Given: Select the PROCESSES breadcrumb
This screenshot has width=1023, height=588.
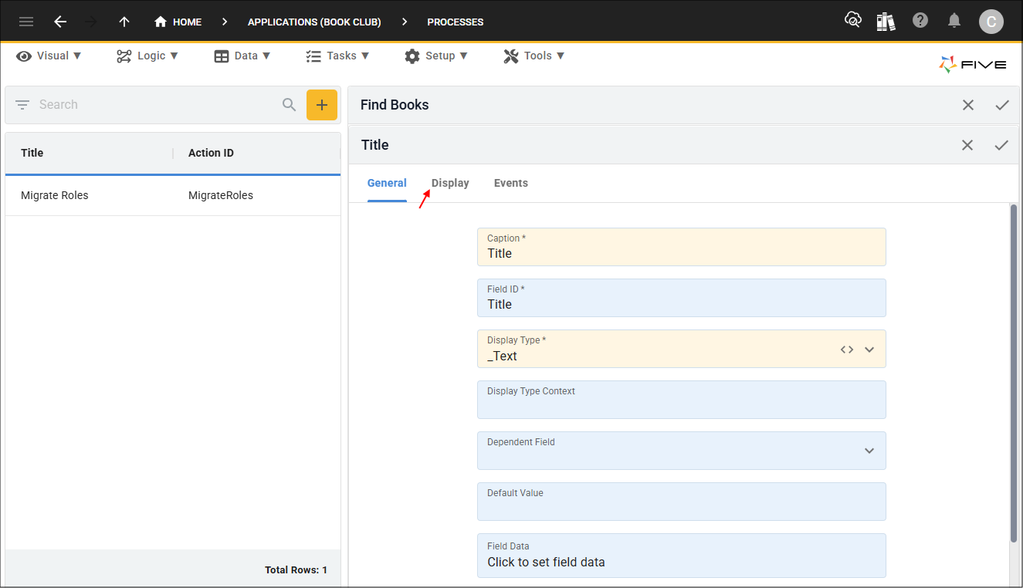Looking at the screenshot, I should click(x=456, y=22).
